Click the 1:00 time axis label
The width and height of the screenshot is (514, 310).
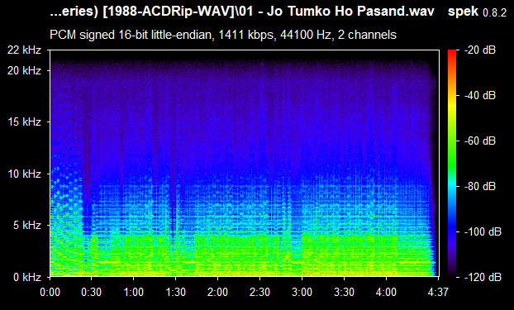133,292
